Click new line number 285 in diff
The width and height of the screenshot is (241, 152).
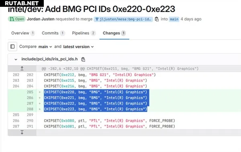click(x=30, y=92)
